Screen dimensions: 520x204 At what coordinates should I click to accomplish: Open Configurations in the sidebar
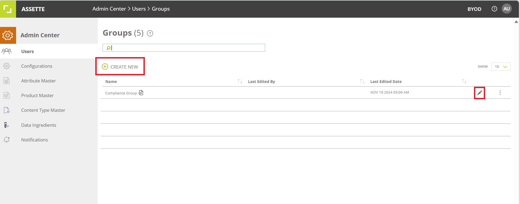tap(37, 66)
